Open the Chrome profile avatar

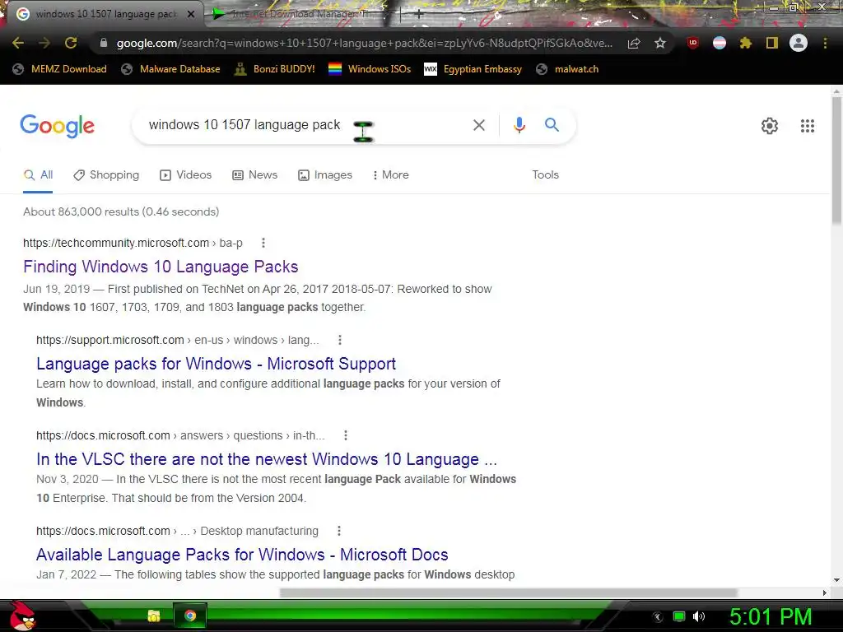[799, 43]
